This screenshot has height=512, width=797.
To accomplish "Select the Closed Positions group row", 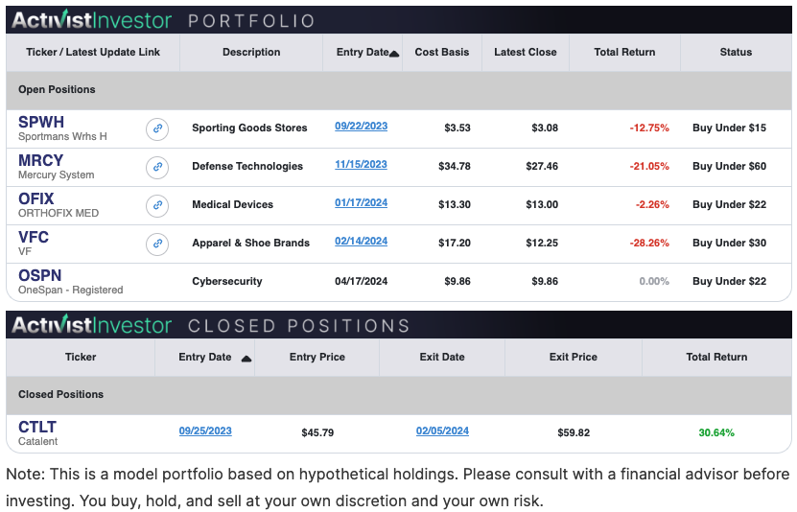I will pos(399,395).
